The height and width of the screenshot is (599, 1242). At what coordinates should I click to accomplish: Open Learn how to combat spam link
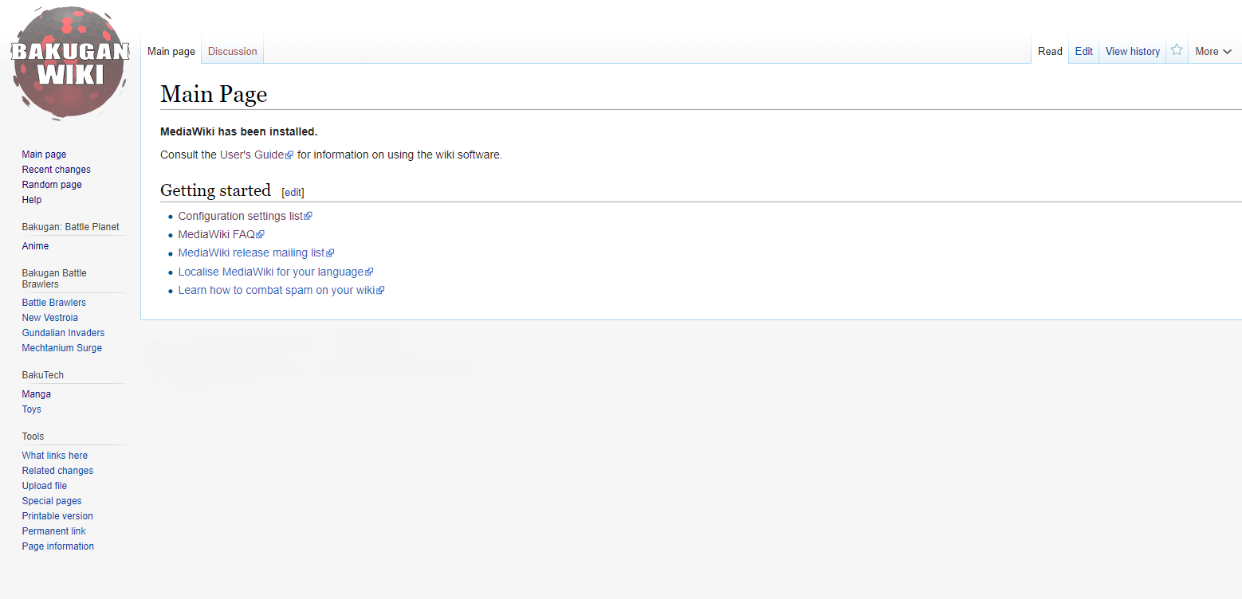(276, 290)
